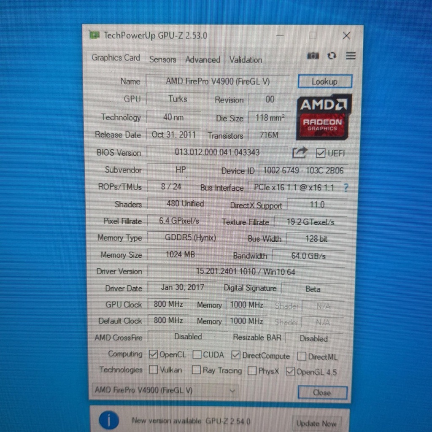Toggle the DirectCompute checkbox

(x=235, y=355)
